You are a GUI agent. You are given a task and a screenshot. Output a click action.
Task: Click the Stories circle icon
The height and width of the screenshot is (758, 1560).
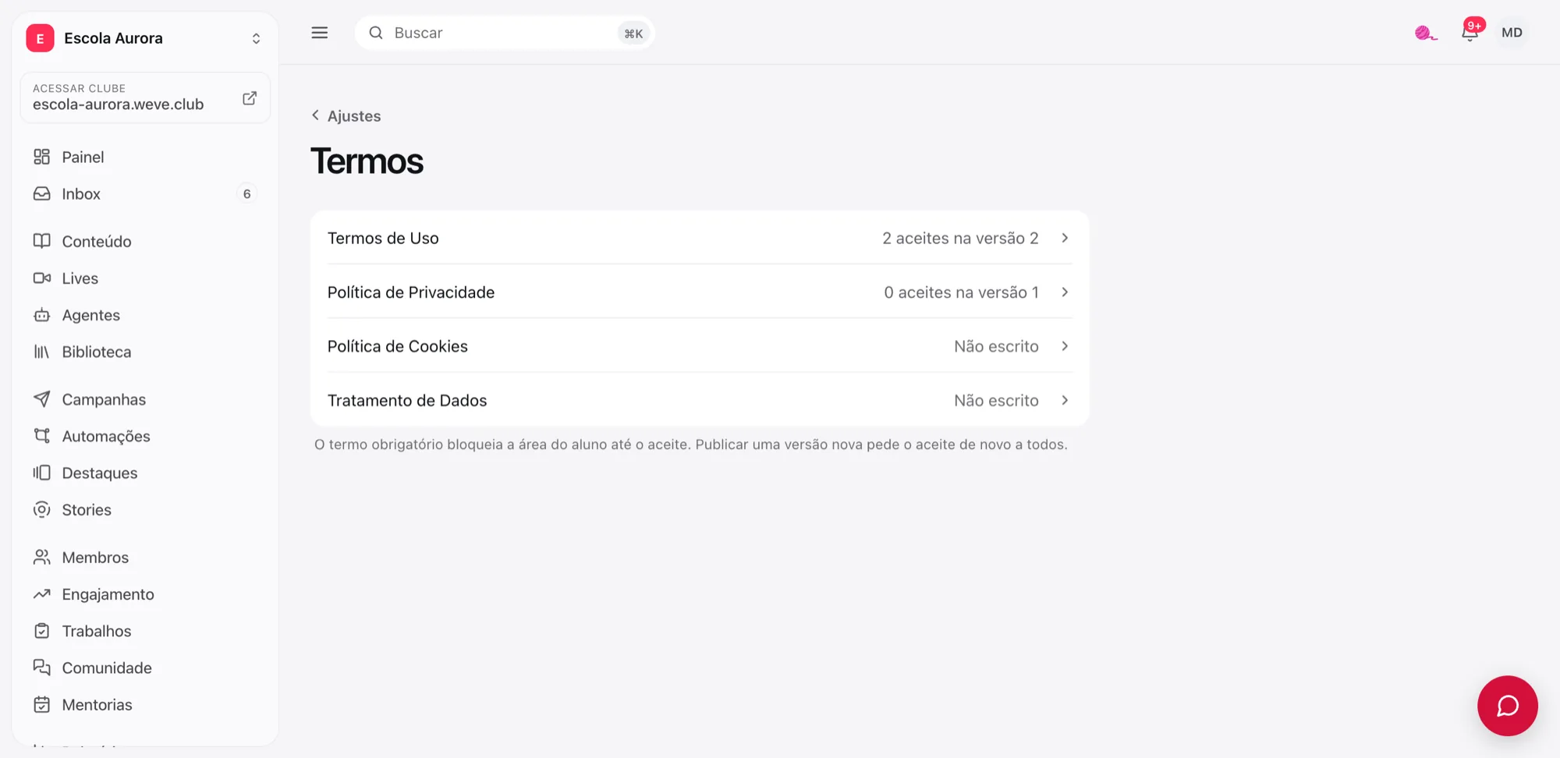[x=42, y=509]
